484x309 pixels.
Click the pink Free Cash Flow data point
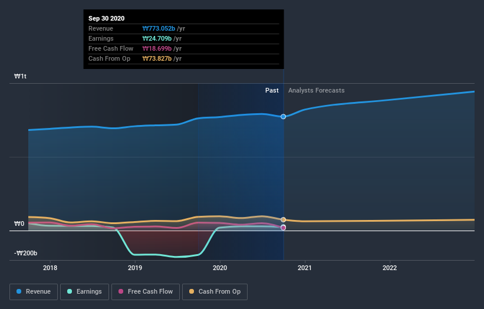click(x=283, y=228)
